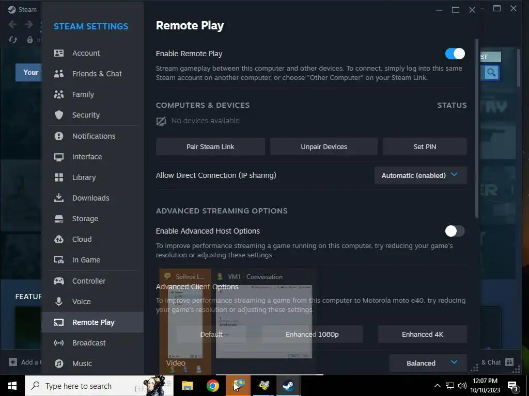Image resolution: width=529 pixels, height=396 pixels.
Task: Click the Steam menu label in title bar
Action: (27, 9)
